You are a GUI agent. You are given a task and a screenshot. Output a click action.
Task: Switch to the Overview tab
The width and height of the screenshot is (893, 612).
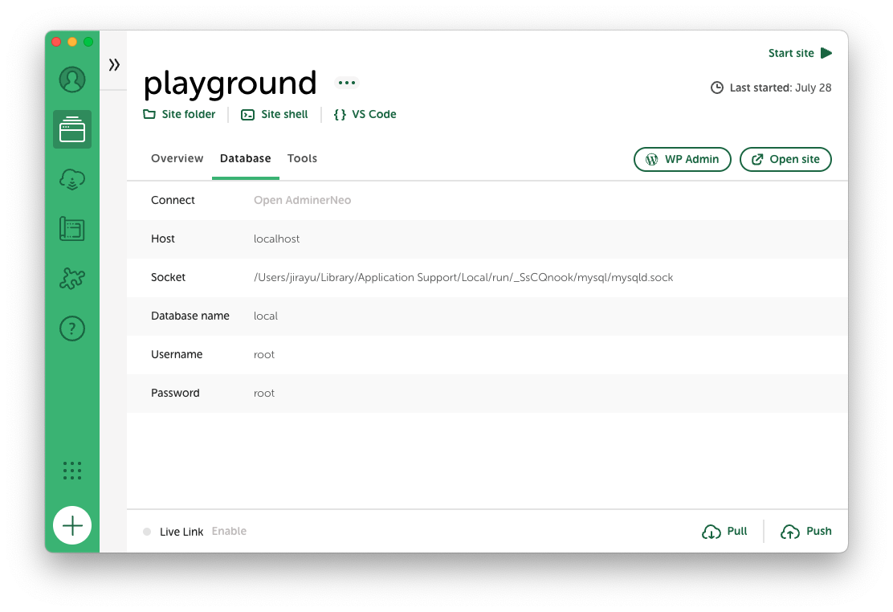(x=177, y=158)
